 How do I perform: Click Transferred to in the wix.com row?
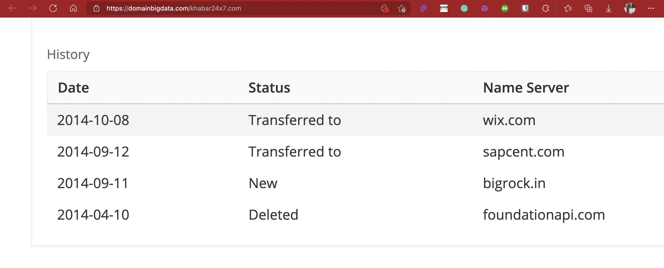[295, 120]
